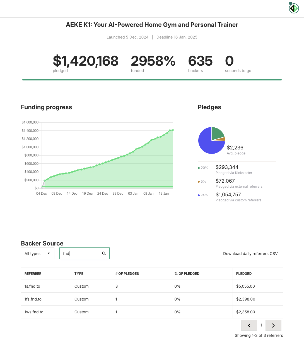Select the 1fs.fnd.to referrer row
Screen dimensions: 304x348
pyautogui.click(x=33, y=299)
